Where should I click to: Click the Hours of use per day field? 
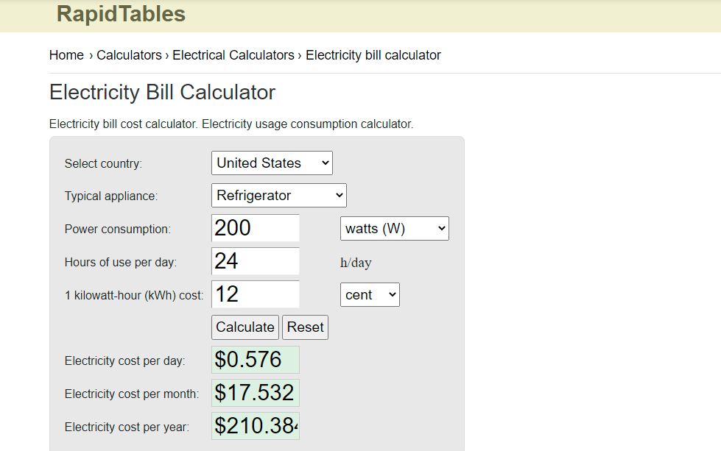[255, 261]
